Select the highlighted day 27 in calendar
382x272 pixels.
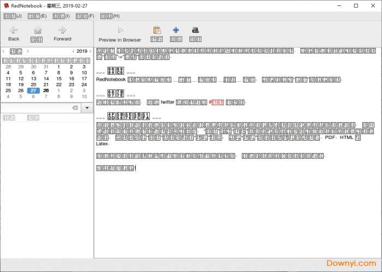coord(33,90)
